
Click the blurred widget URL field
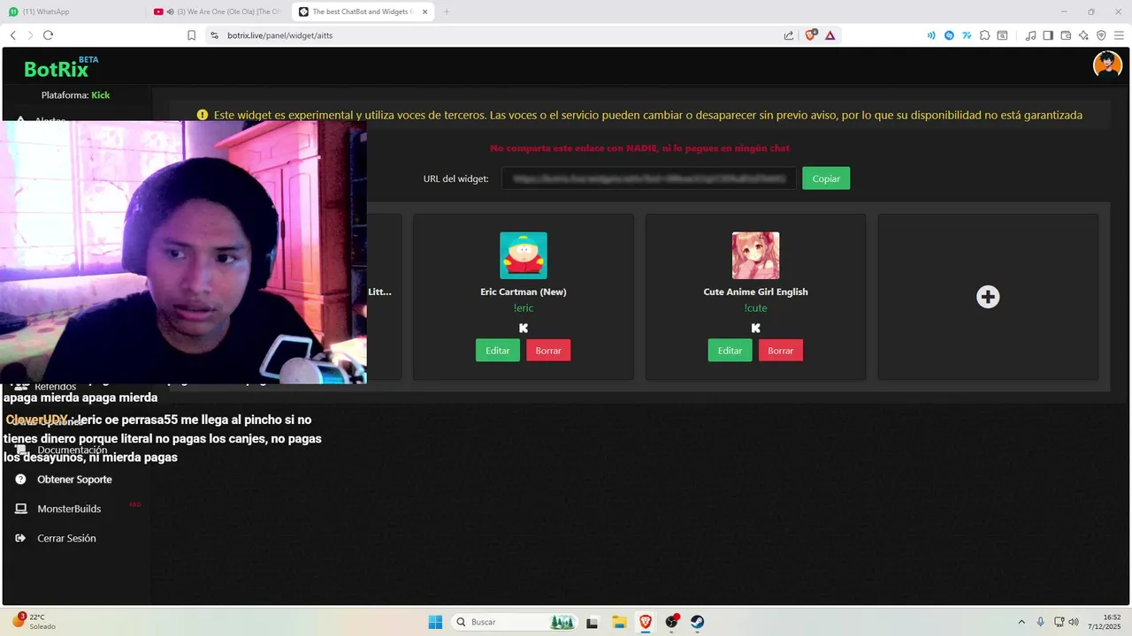[x=649, y=178]
